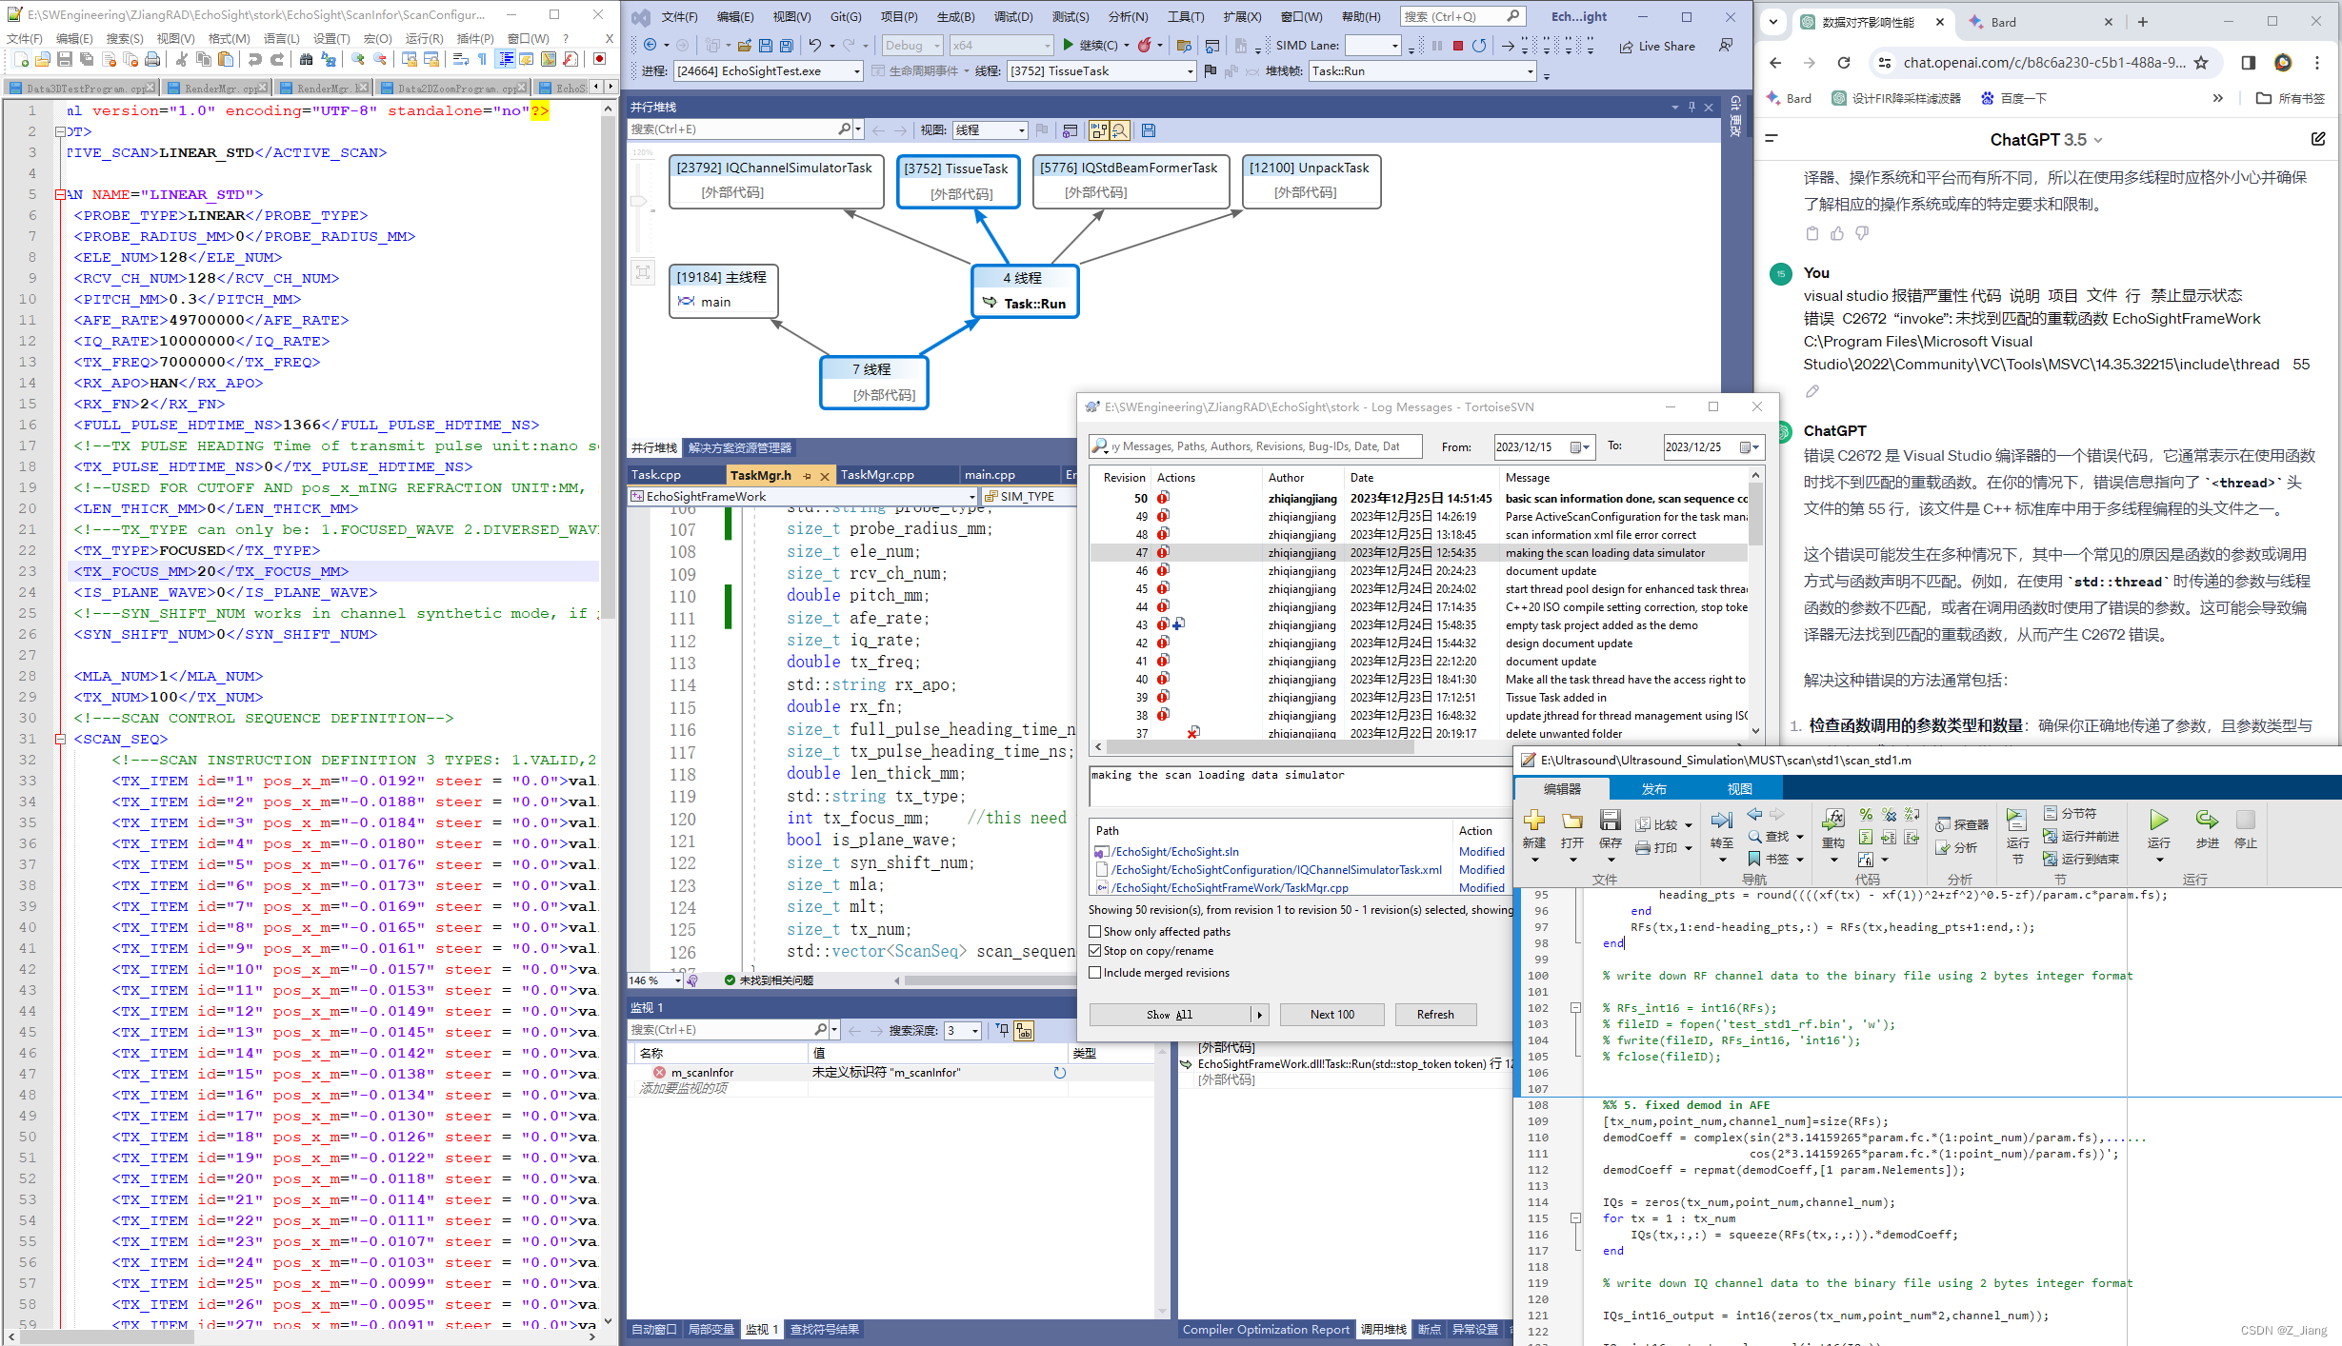Click the Next 100 button

[x=1331, y=1015]
